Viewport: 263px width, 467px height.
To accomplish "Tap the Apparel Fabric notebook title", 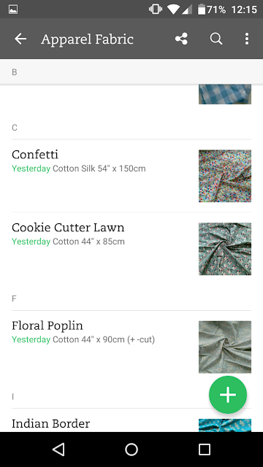I will (x=87, y=39).
